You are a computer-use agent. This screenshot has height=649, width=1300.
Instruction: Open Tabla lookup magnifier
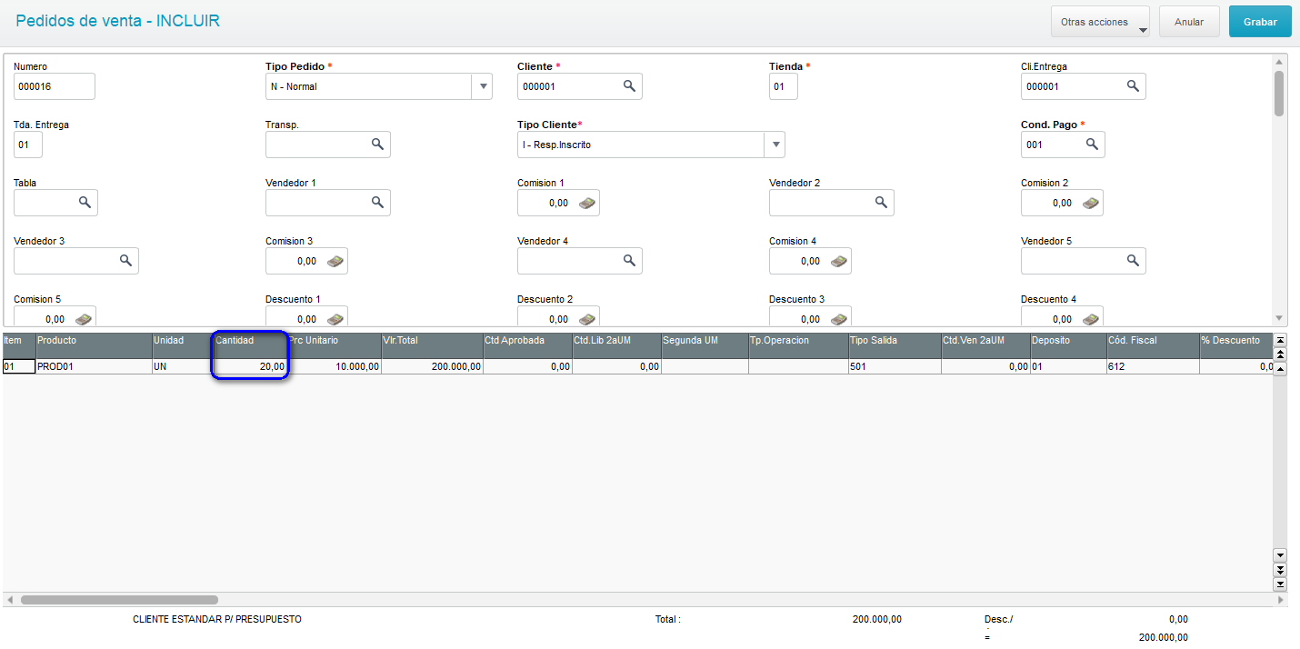click(84, 202)
